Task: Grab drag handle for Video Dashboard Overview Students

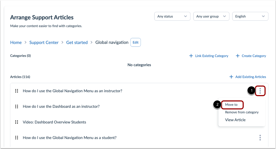Action: [x=17, y=122]
